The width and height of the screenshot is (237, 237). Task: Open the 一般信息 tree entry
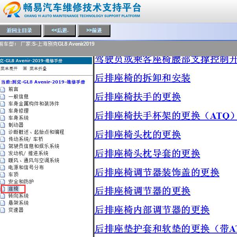coord(18,96)
